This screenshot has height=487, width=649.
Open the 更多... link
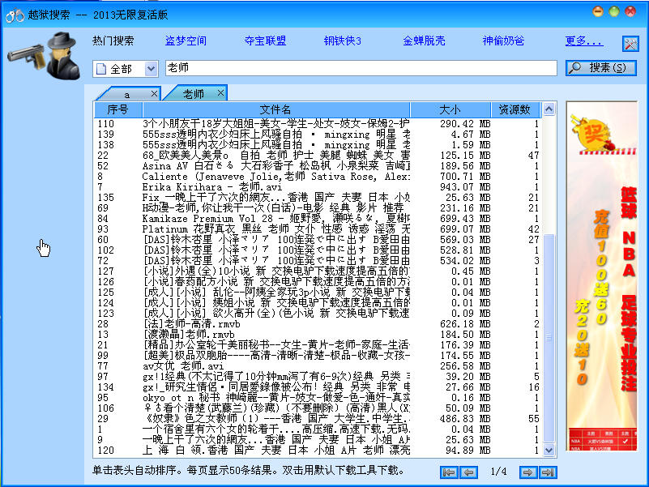[582, 42]
